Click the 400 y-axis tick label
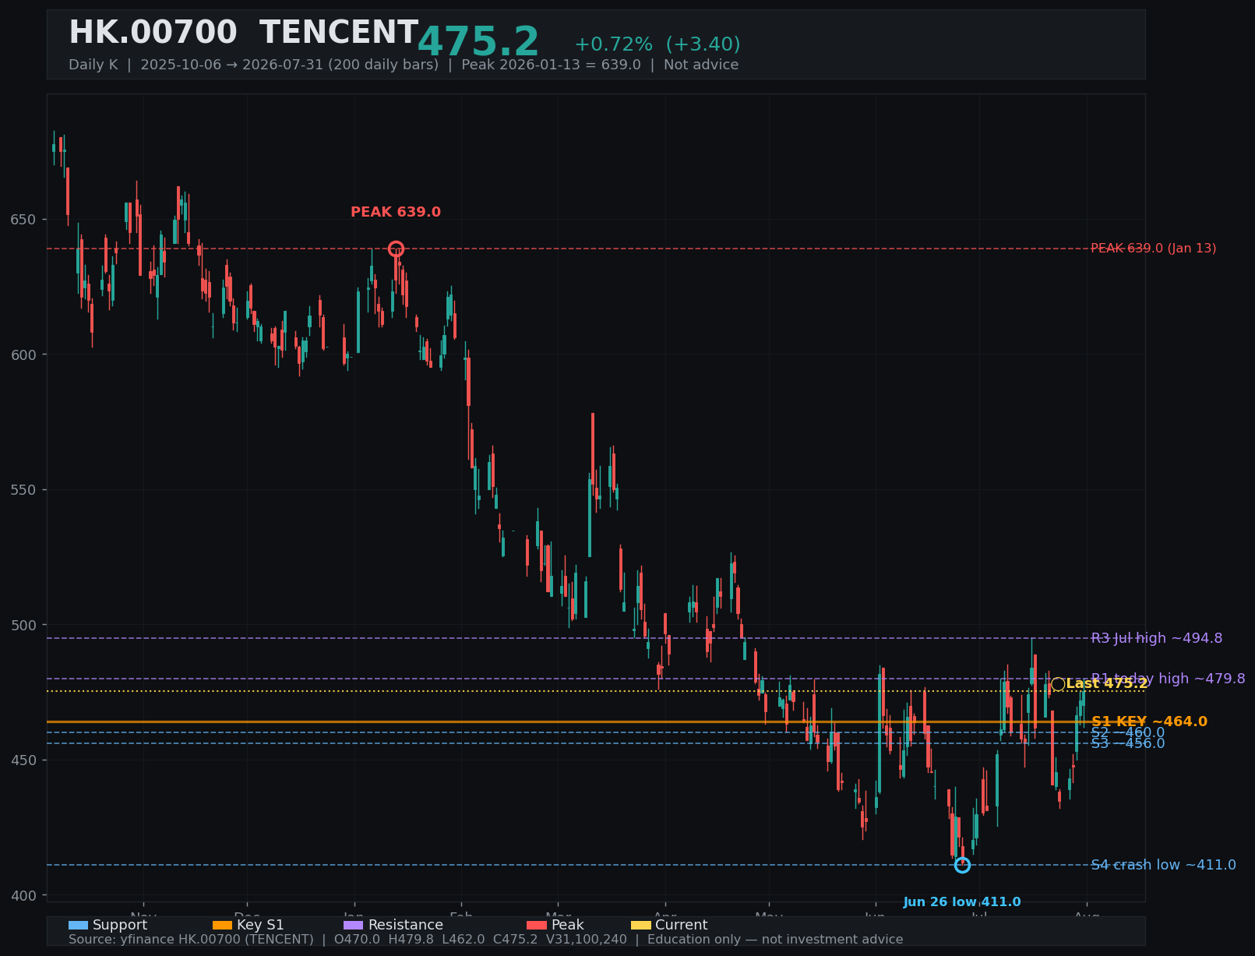Viewport: 1255px width, 956px height. pyautogui.click(x=23, y=896)
